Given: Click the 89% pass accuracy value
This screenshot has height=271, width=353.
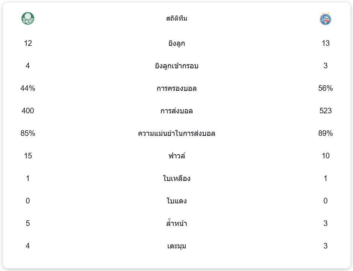Looking at the screenshot, I should (x=325, y=134).
